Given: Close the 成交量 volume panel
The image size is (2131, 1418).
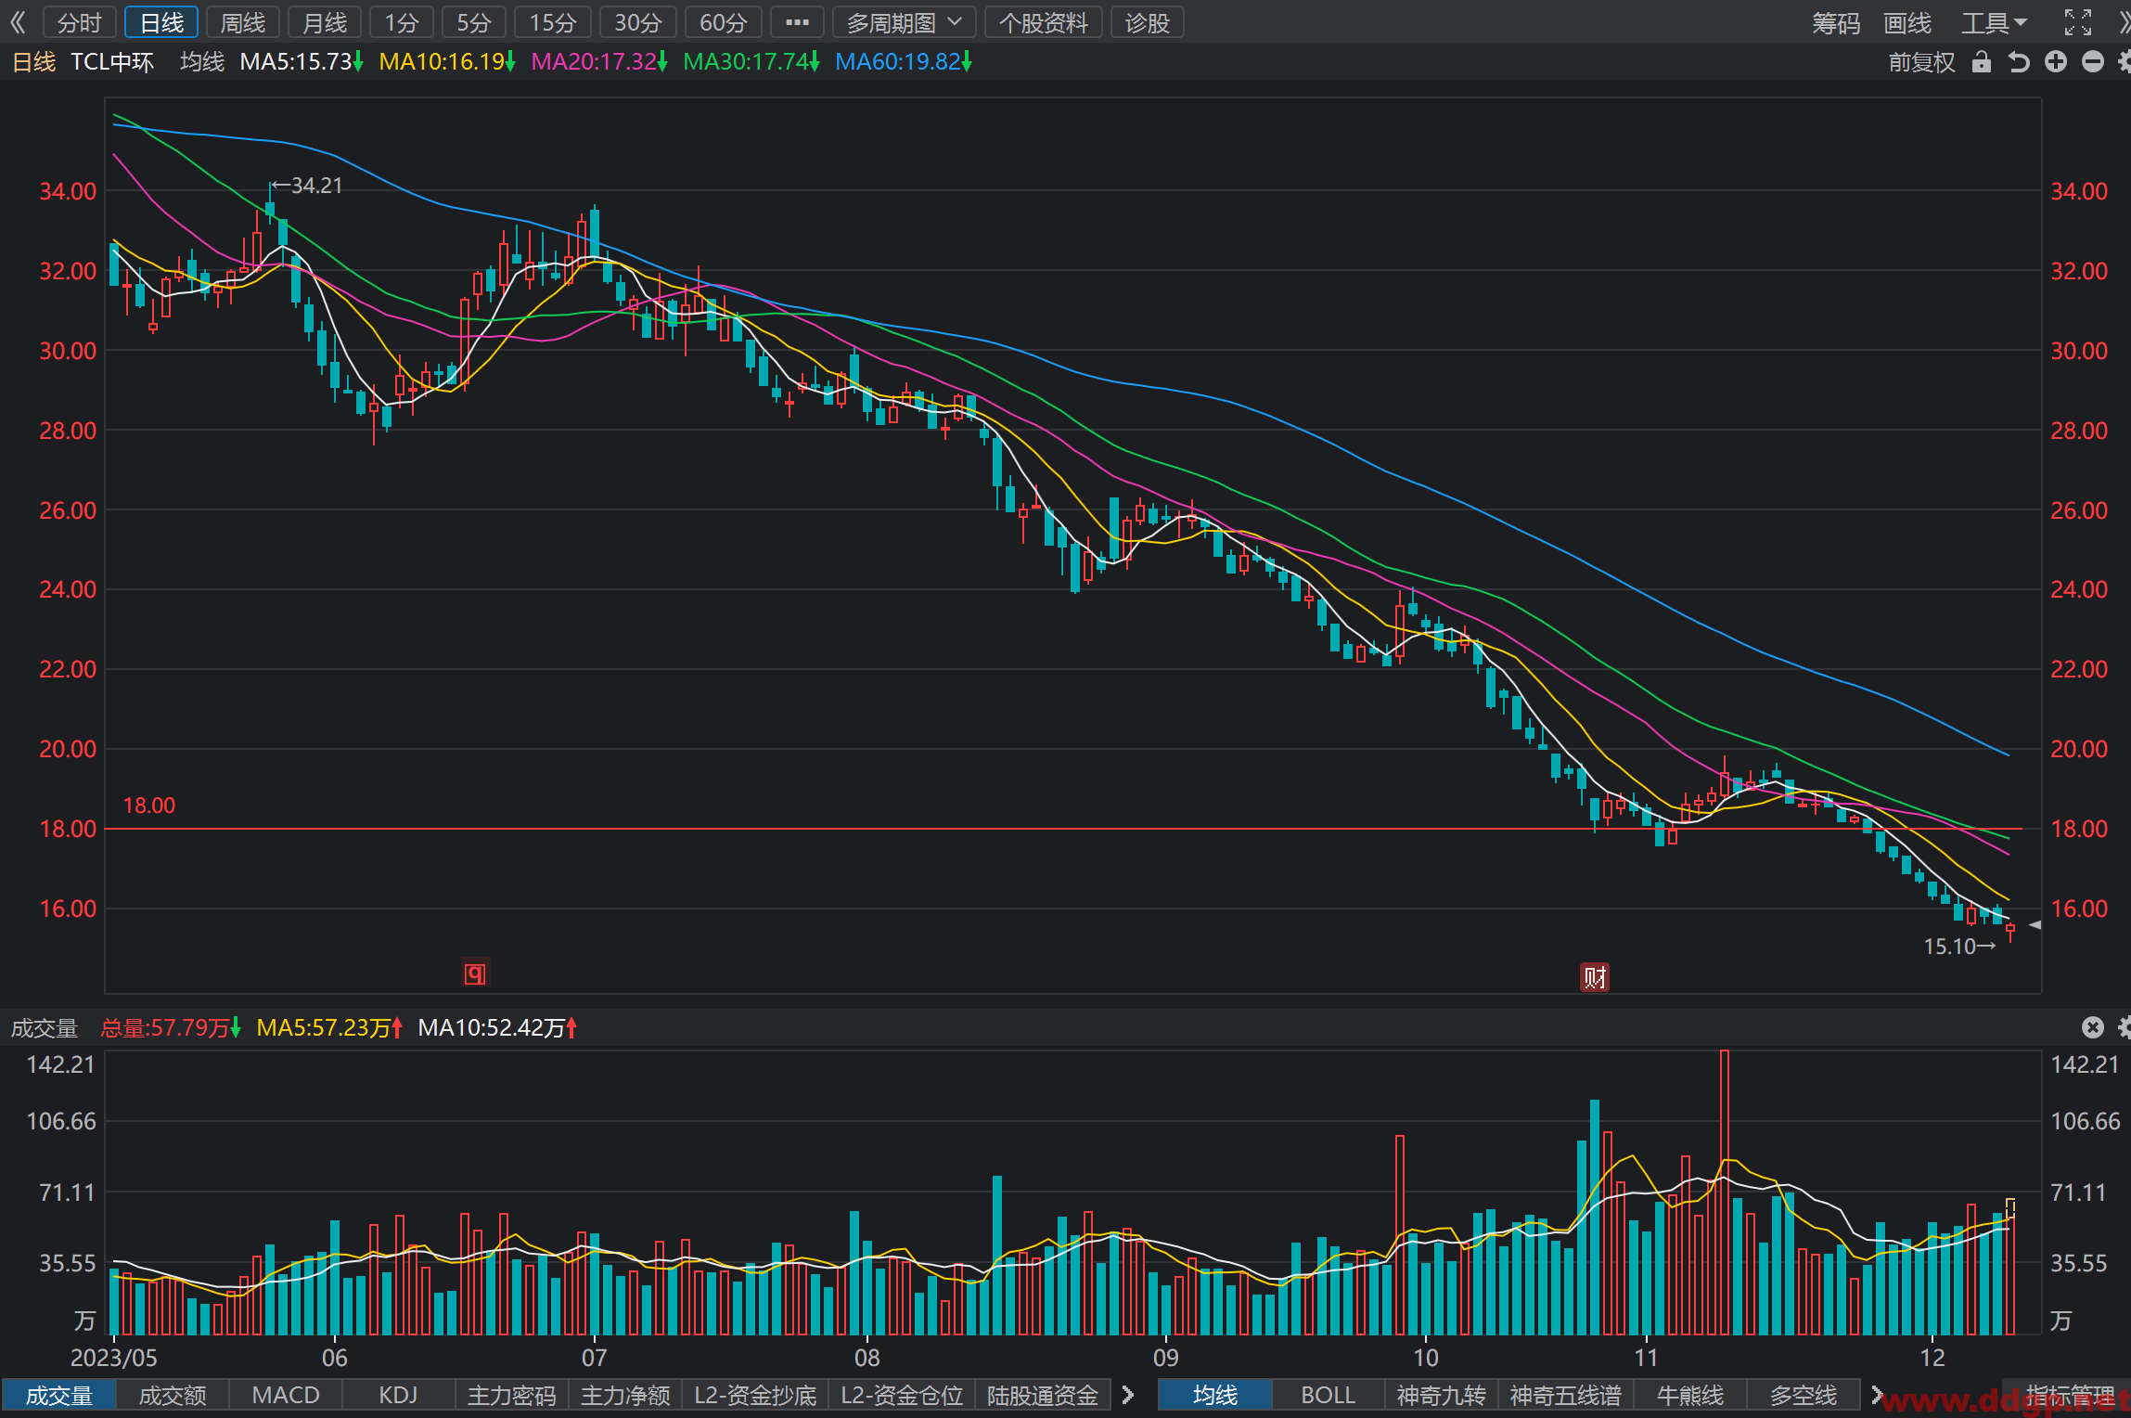Looking at the screenshot, I should [x=2092, y=1027].
